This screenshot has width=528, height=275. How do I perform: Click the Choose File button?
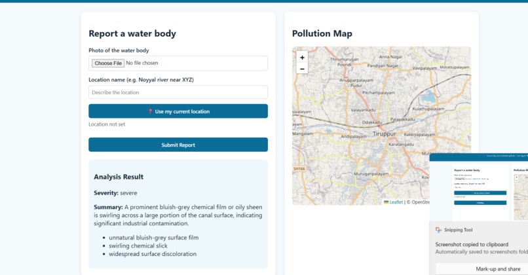108,63
